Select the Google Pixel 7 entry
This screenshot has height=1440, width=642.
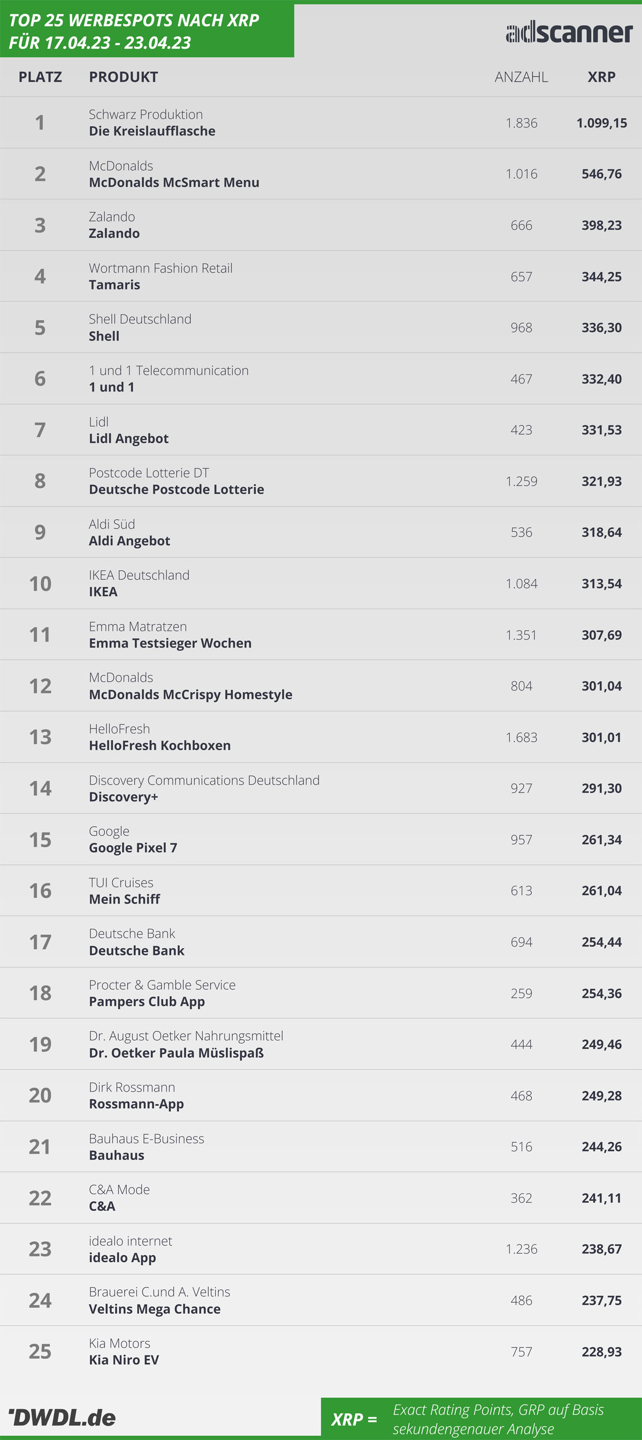[x=133, y=848]
